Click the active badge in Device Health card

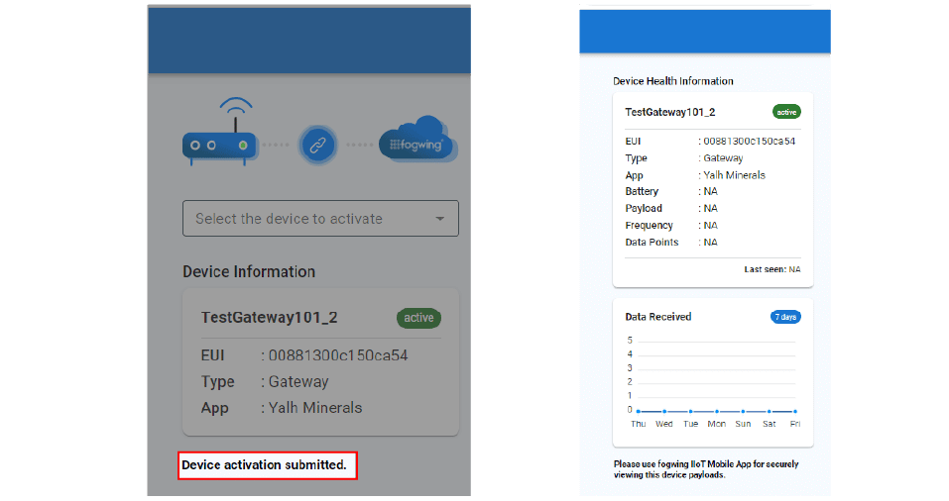tap(786, 112)
